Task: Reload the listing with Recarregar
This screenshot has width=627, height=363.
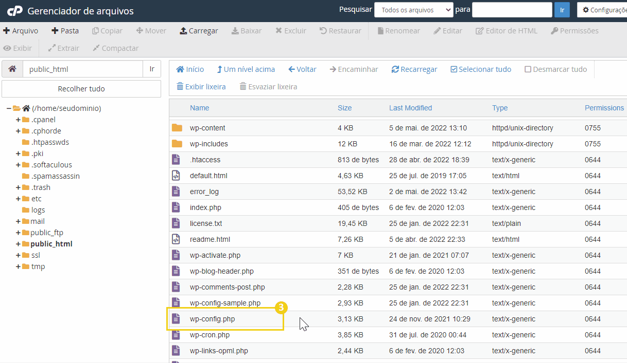Action: (414, 69)
